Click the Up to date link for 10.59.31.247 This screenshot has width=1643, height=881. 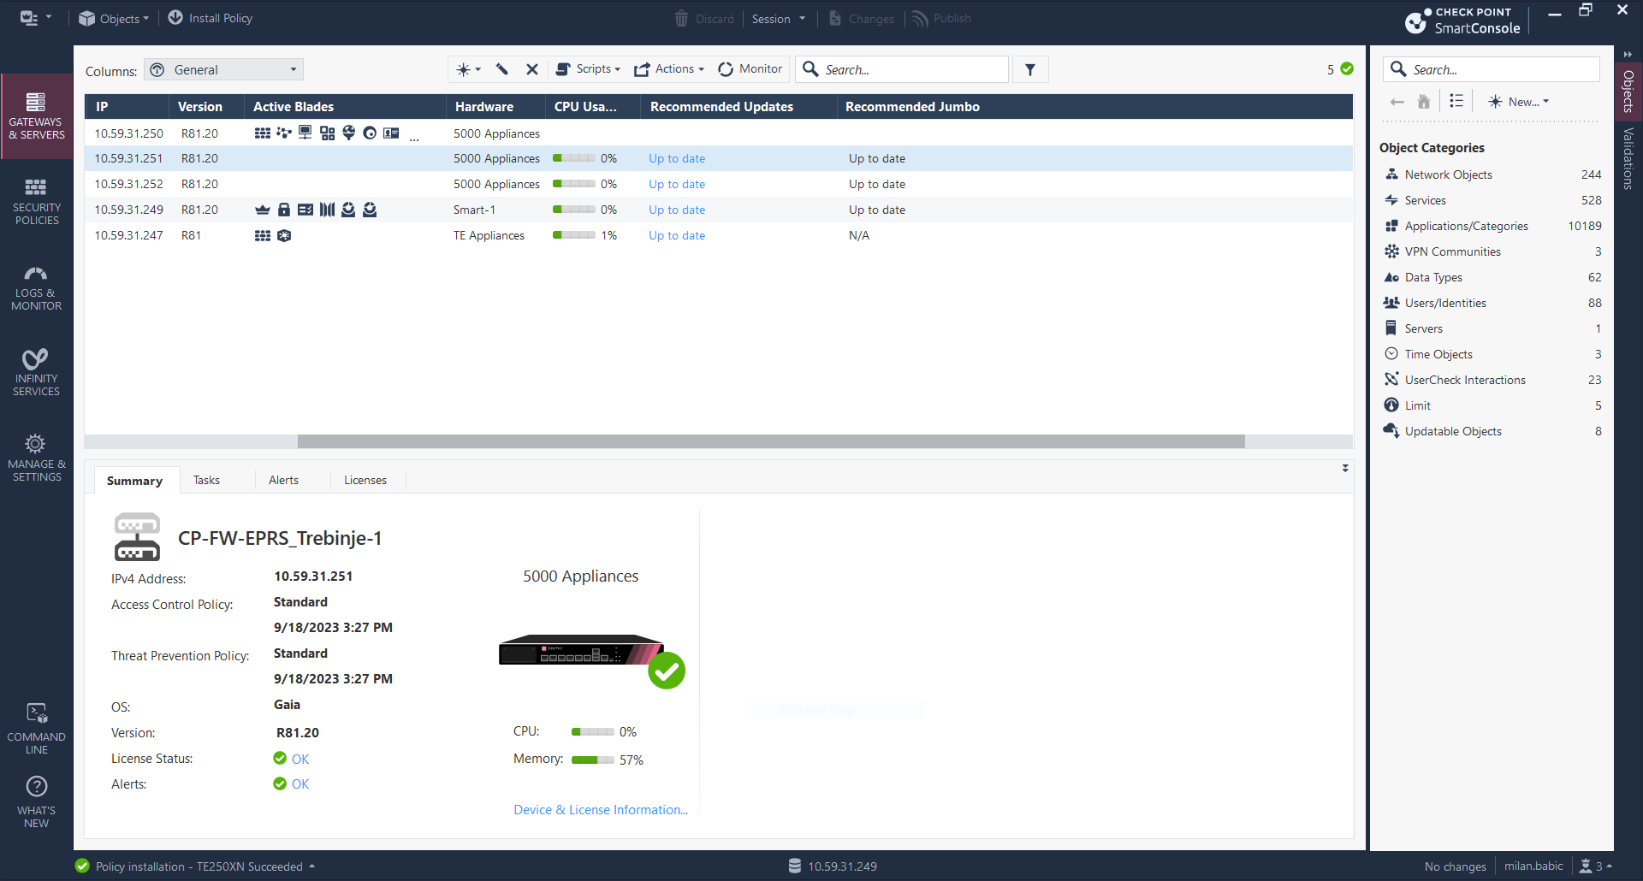677,235
